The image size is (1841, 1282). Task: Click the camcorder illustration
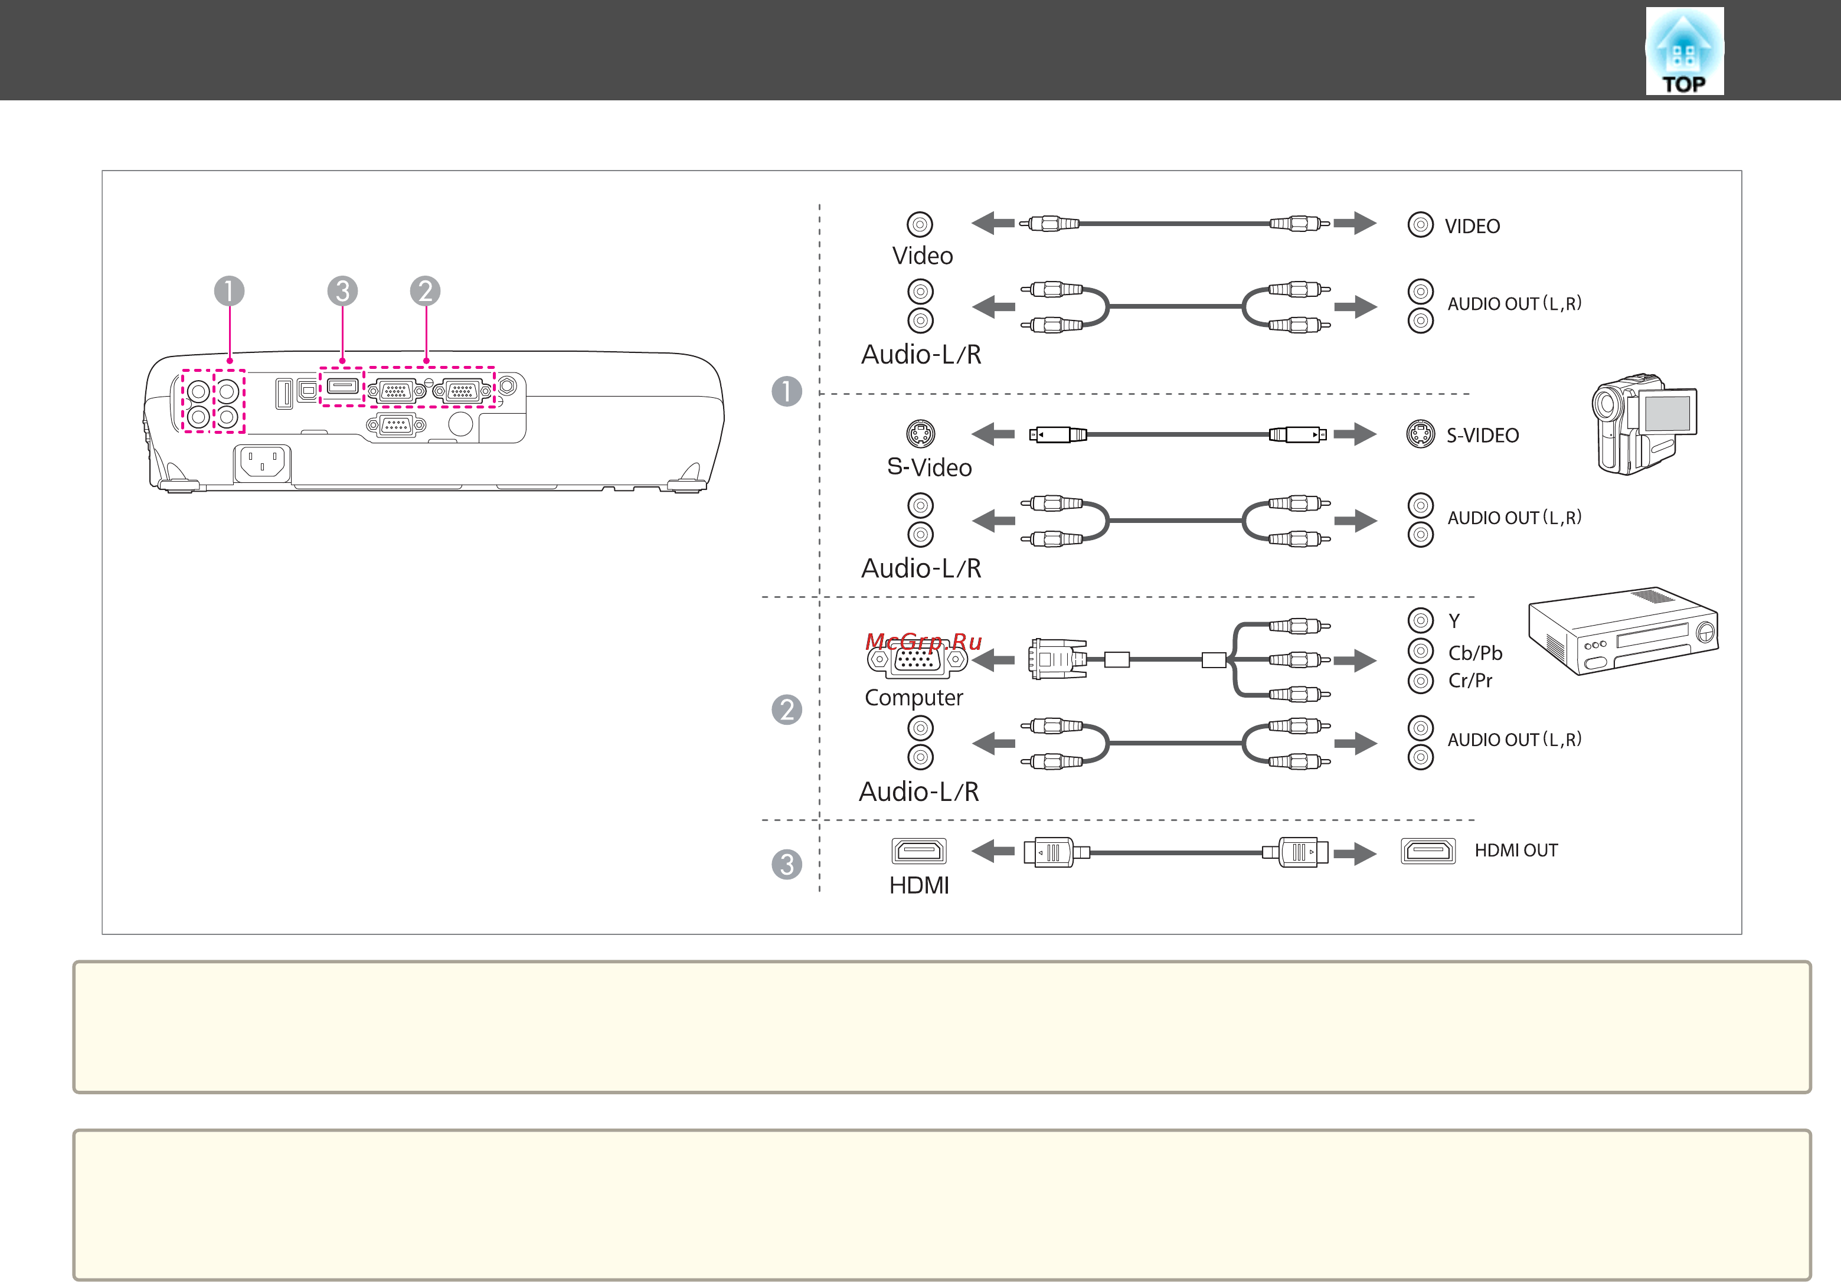[x=1644, y=424]
